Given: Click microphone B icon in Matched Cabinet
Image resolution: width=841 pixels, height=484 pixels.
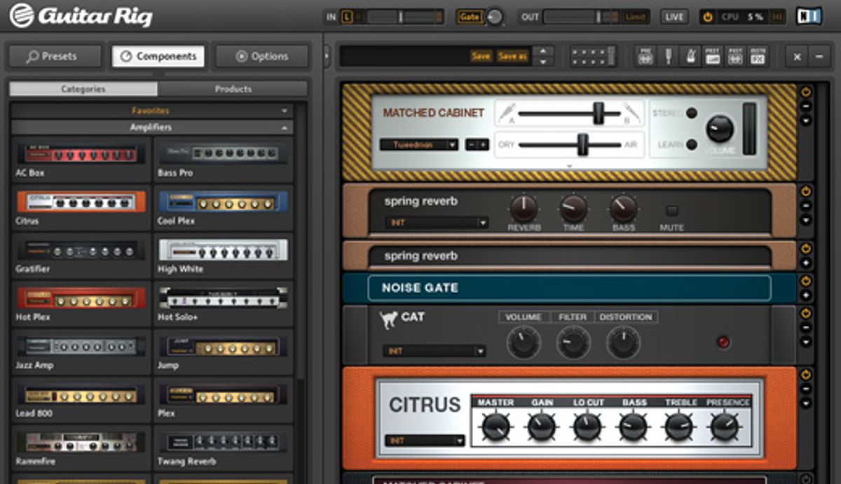Looking at the screenshot, I should point(633,112).
